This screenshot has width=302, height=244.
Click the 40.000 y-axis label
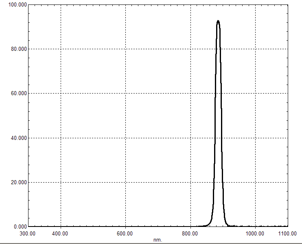tap(19, 138)
